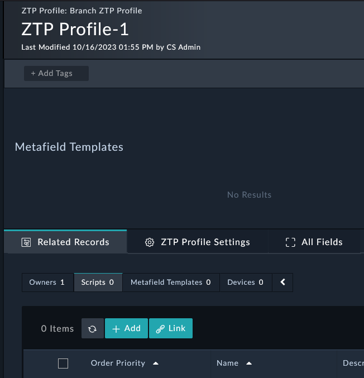Open the Devices 0 sub-tab

point(246,283)
